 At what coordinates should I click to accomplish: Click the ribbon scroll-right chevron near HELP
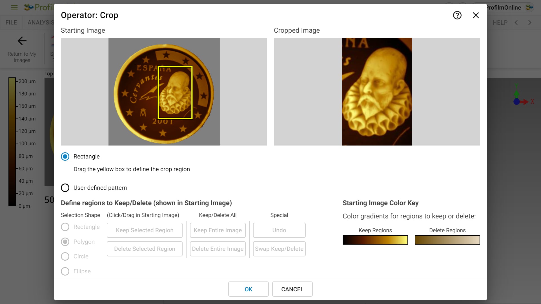coord(530,23)
